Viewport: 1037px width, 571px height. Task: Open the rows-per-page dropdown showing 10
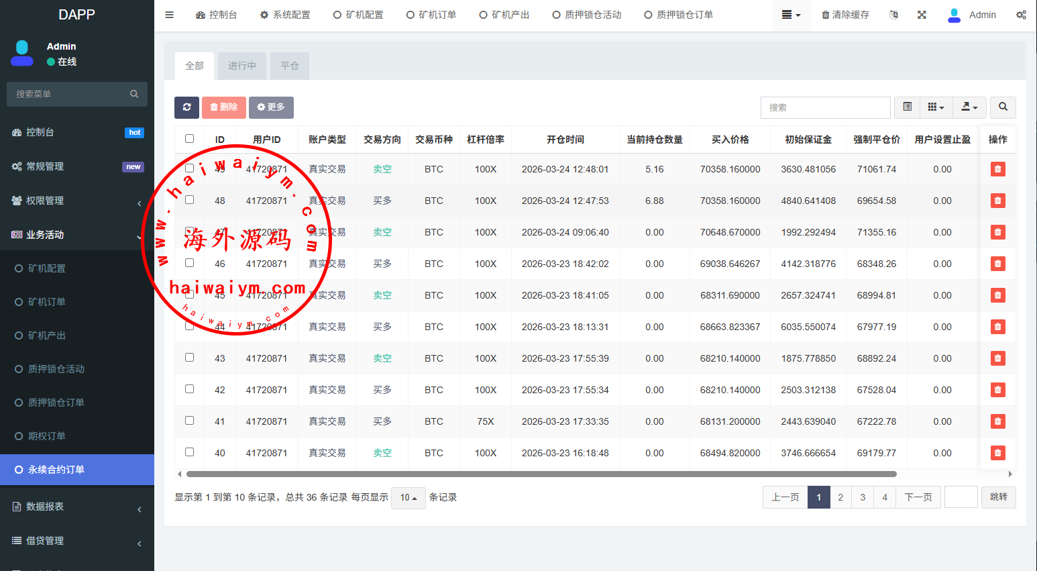(408, 498)
